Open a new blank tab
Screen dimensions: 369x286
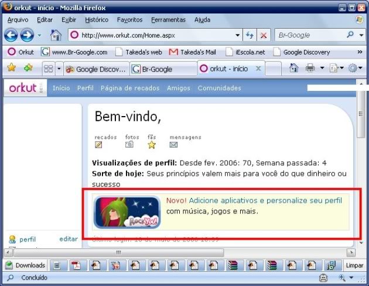tap(273, 69)
